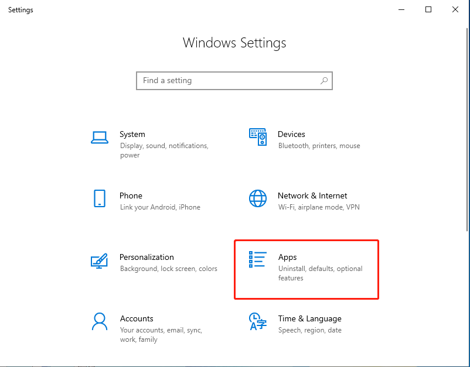The width and height of the screenshot is (470, 367).
Task: Open the Apps title text
Action: click(287, 257)
